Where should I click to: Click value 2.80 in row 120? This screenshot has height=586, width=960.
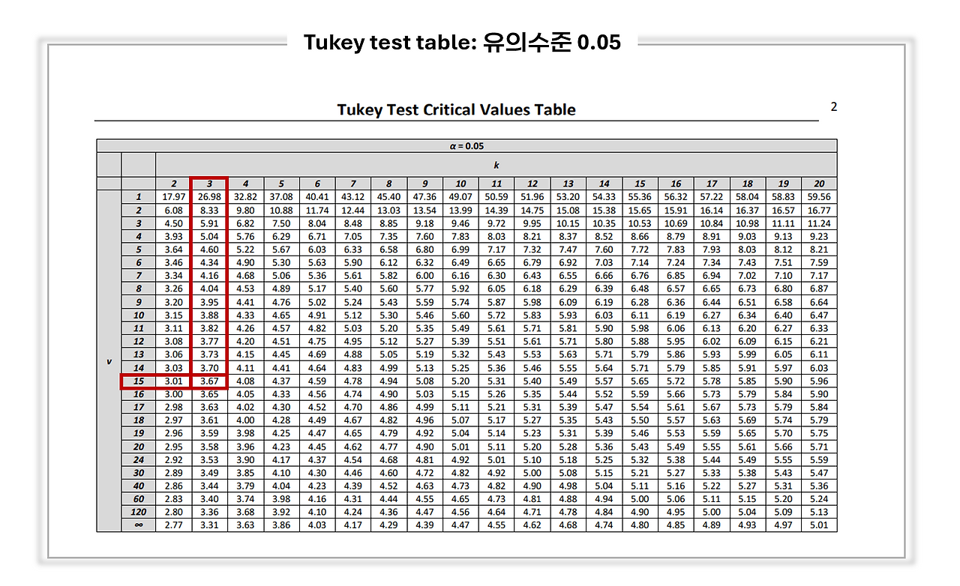pos(174,513)
